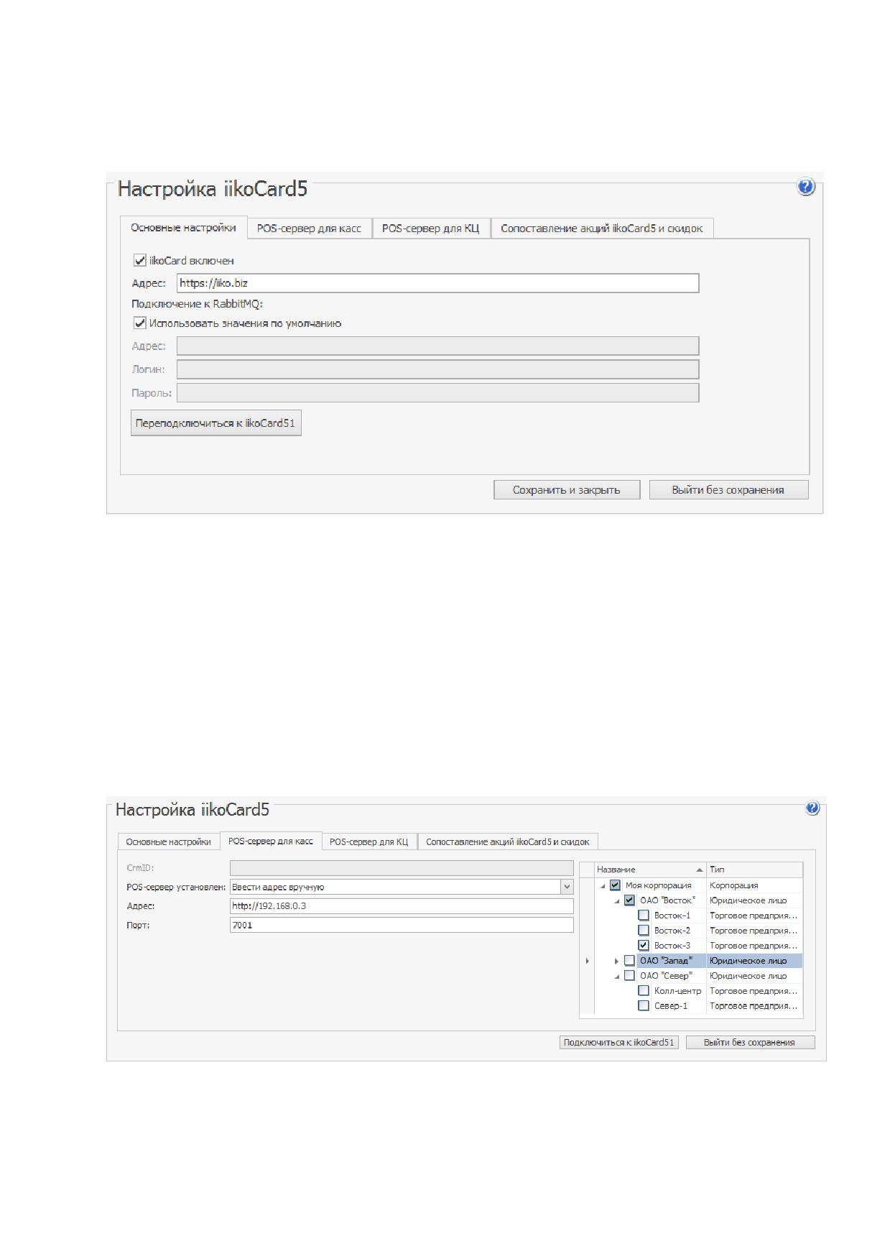The image size is (890, 1259).
Task: Check the ОАО "Север" checkbox
Action: tap(629, 976)
